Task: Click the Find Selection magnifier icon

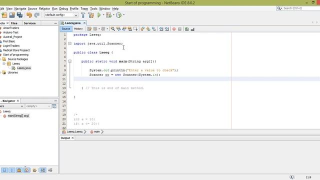Action: tap(112, 29)
